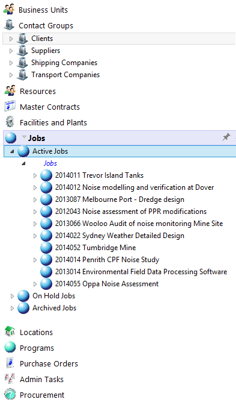The width and height of the screenshot is (236, 408).
Task: Select 2013014 Environmental Field Data Processing Software
Action: (141, 272)
